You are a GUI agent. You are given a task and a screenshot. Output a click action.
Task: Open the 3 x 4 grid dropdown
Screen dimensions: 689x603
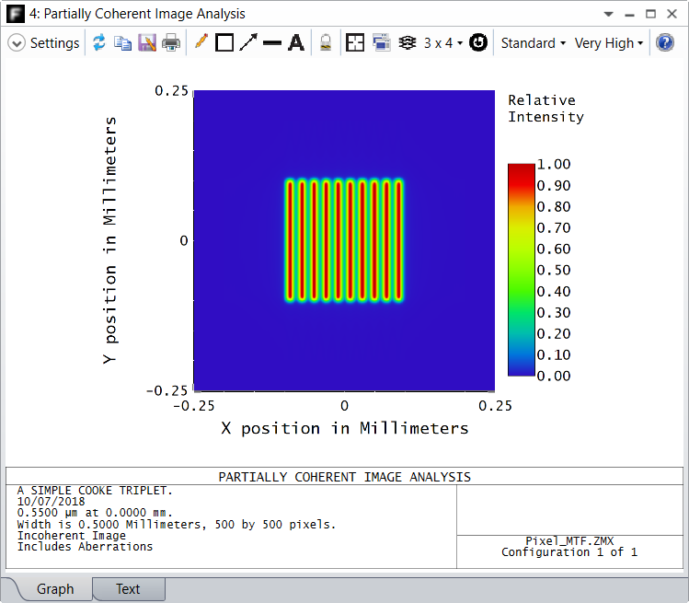tap(443, 43)
